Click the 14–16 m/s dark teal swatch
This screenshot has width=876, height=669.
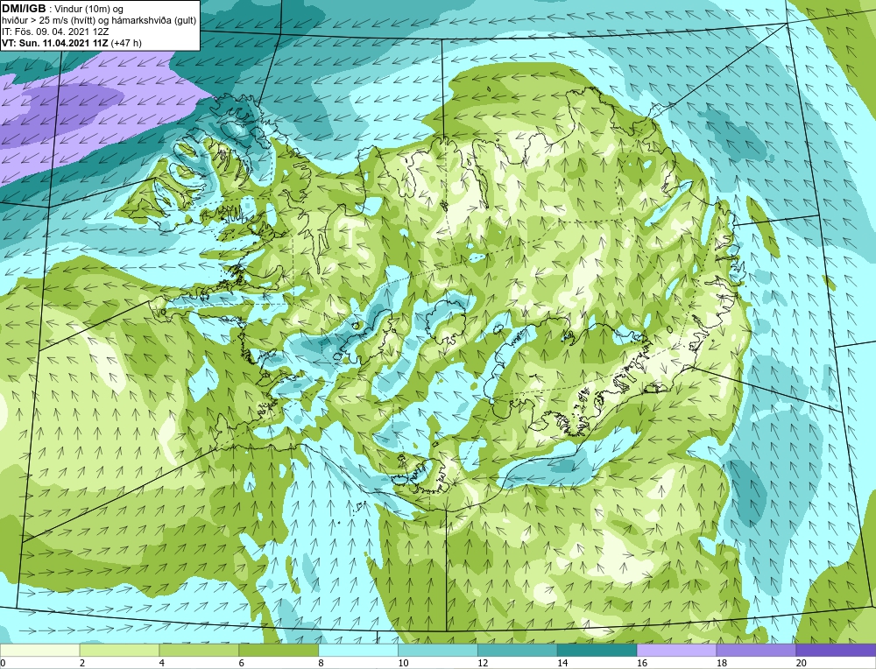point(597,651)
